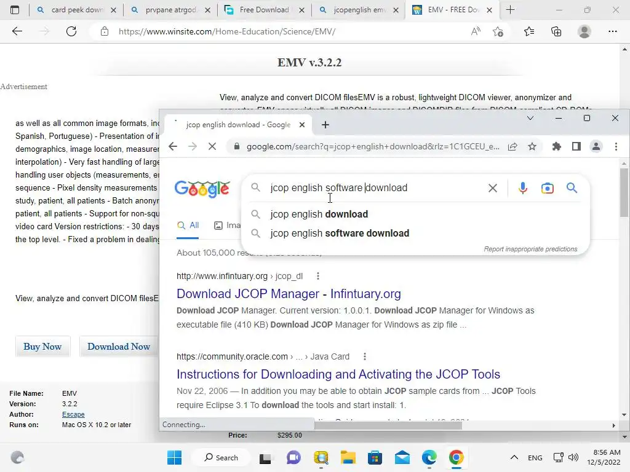630x472 pixels.
Task: Toggle Chrome side panel icon
Action: click(576, 146)
